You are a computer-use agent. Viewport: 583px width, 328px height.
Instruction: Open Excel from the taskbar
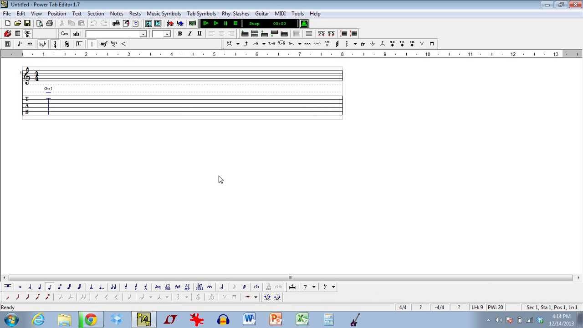[302, 320]
